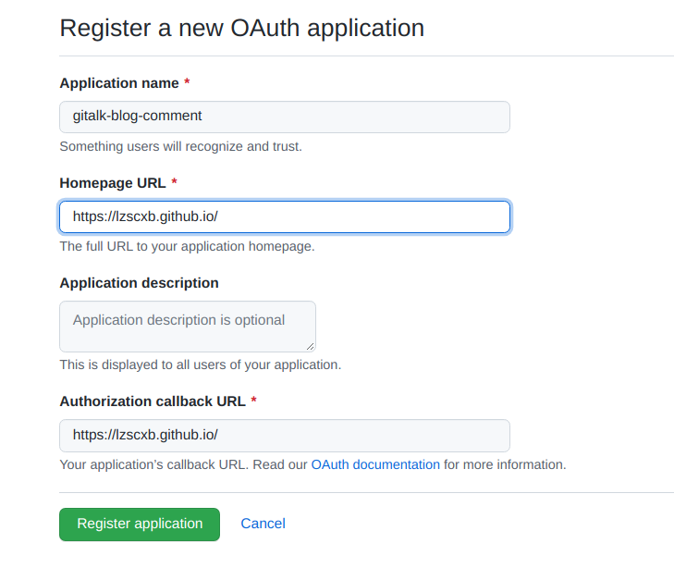Click the "Application name" label
This screenshot has height=568, width=674.
119,83
